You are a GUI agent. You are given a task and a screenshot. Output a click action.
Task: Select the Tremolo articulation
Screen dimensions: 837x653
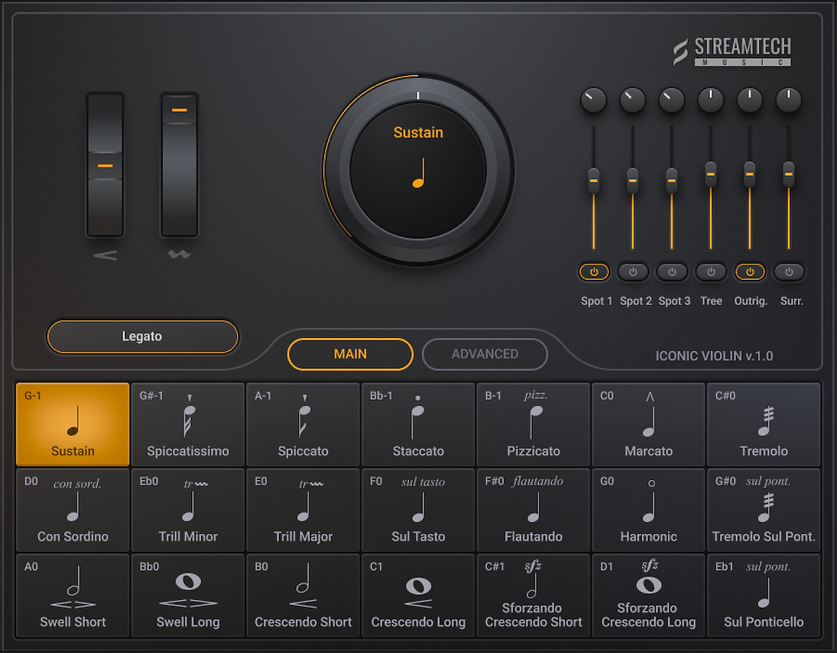tap(764, 425)
